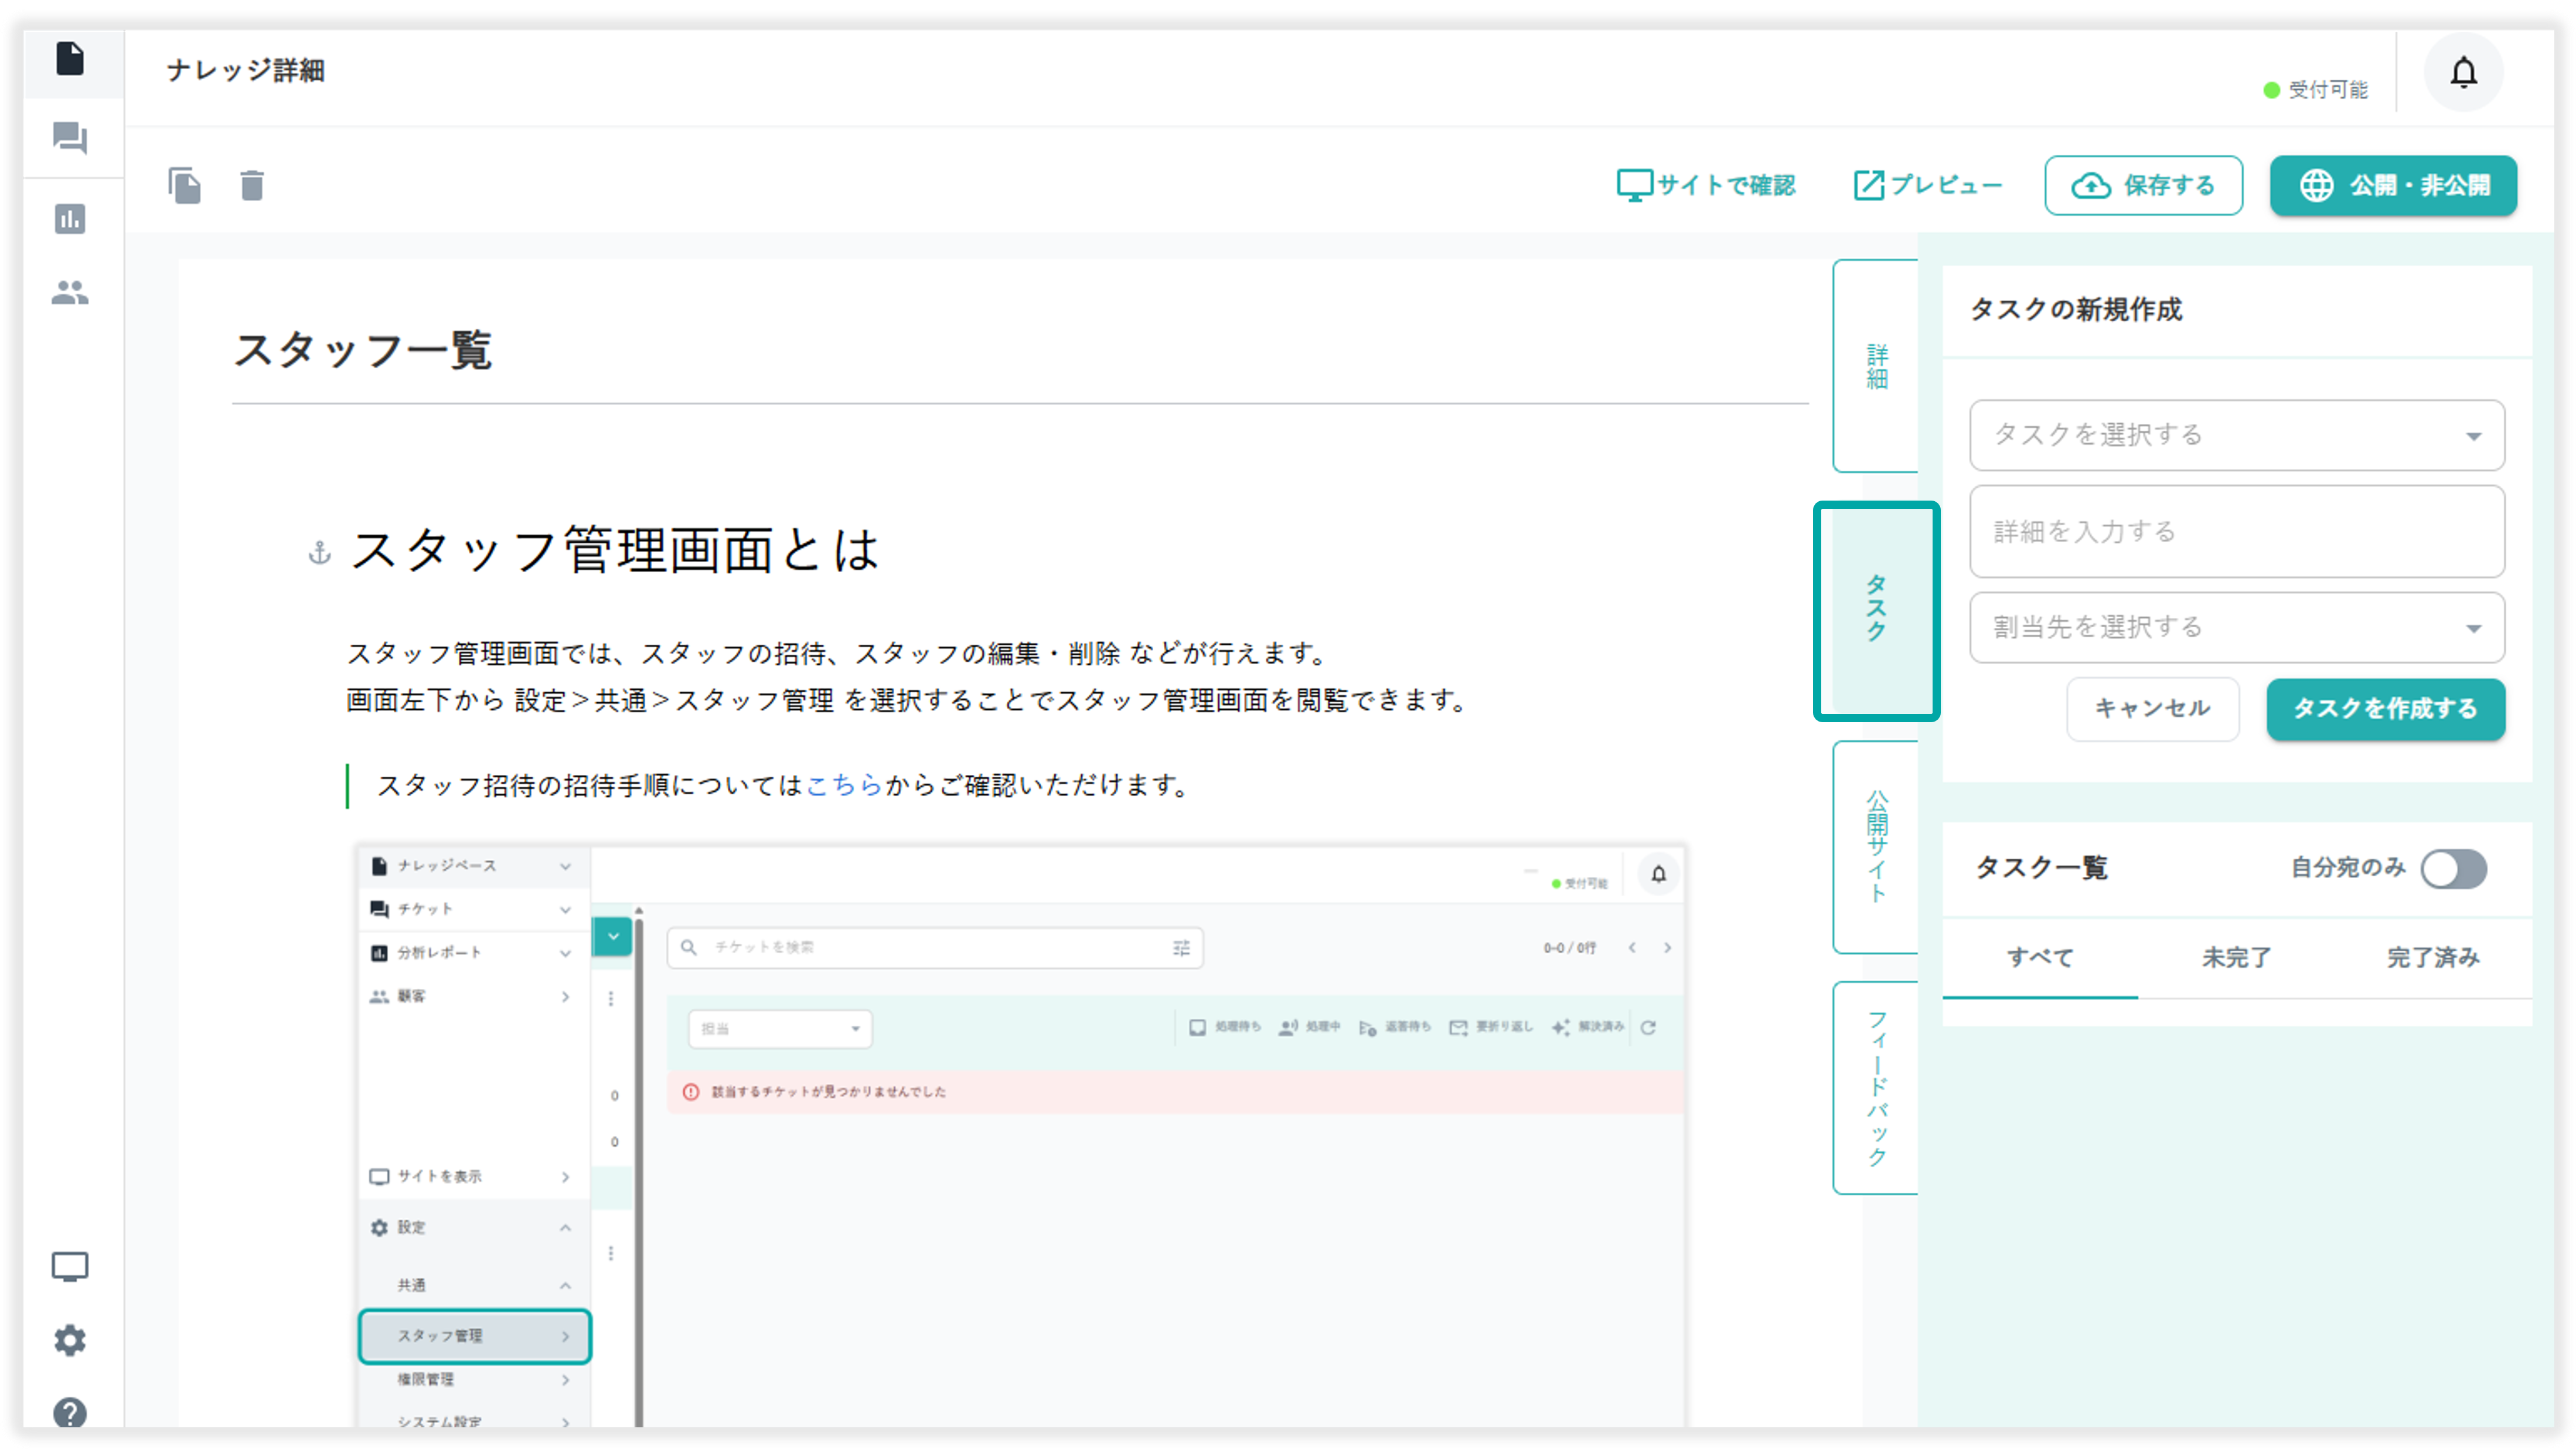The image size is (2576, 1449).
Task: Click the help question mark icon
Action: click(x=70, y=1412)
